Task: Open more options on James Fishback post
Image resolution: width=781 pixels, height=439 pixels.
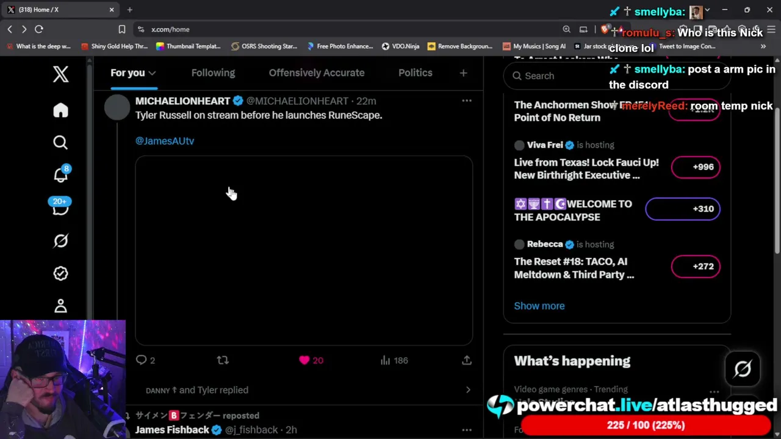Action: coord(467,430)
